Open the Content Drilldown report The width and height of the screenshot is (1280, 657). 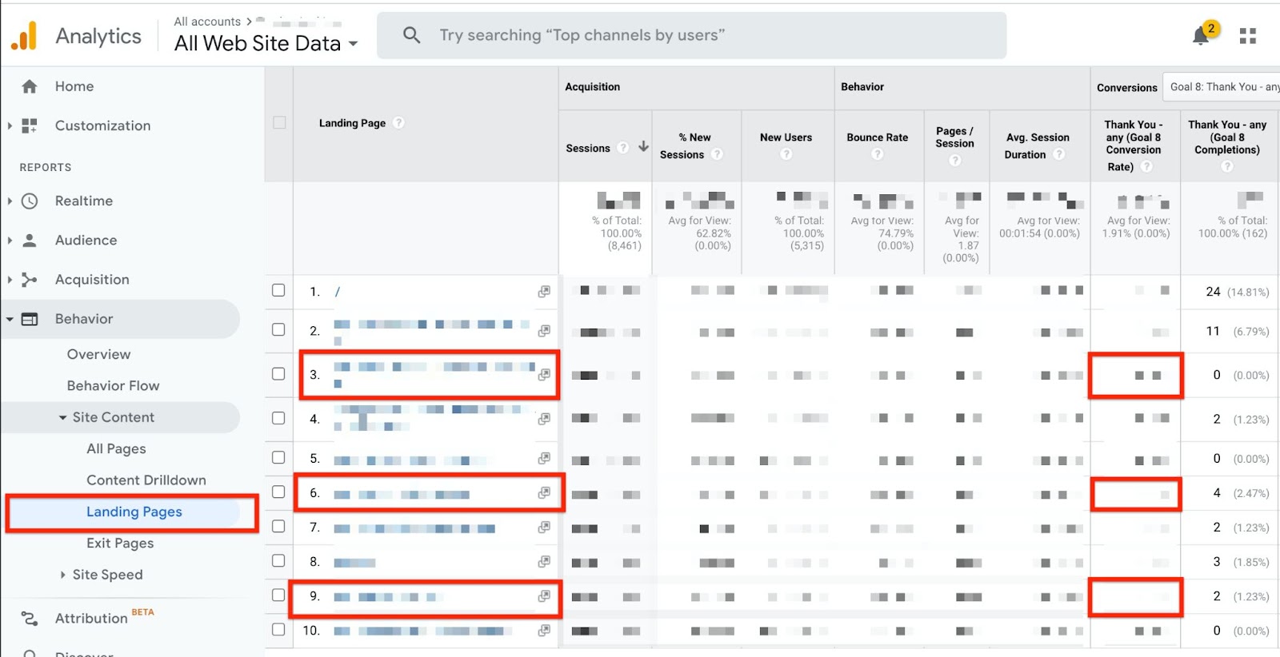click(x=146, y=480)
